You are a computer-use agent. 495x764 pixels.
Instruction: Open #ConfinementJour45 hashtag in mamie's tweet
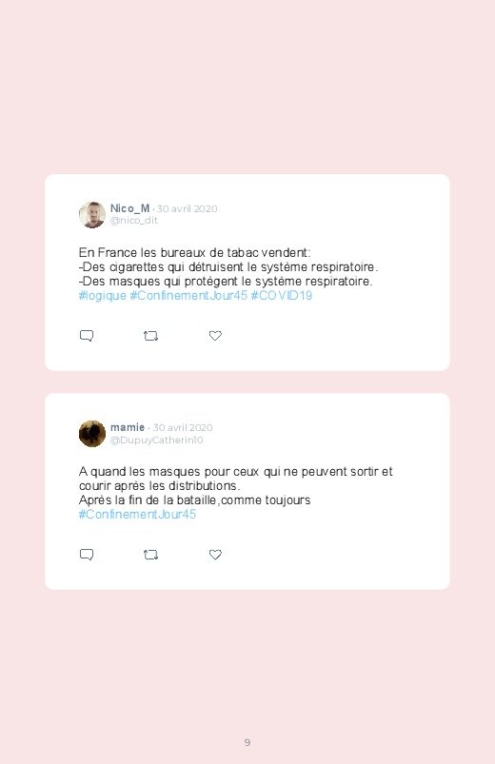[x=137, y=515]
